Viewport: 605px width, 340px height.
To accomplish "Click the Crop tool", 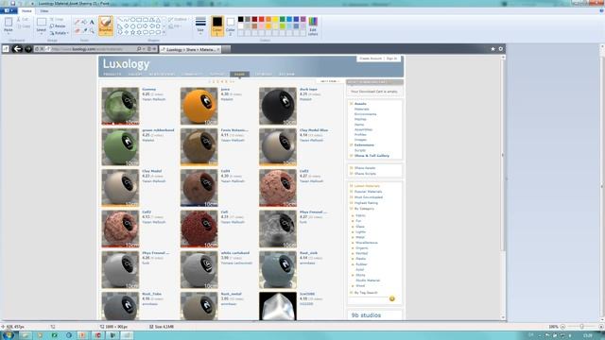I will tap(57, 19).
